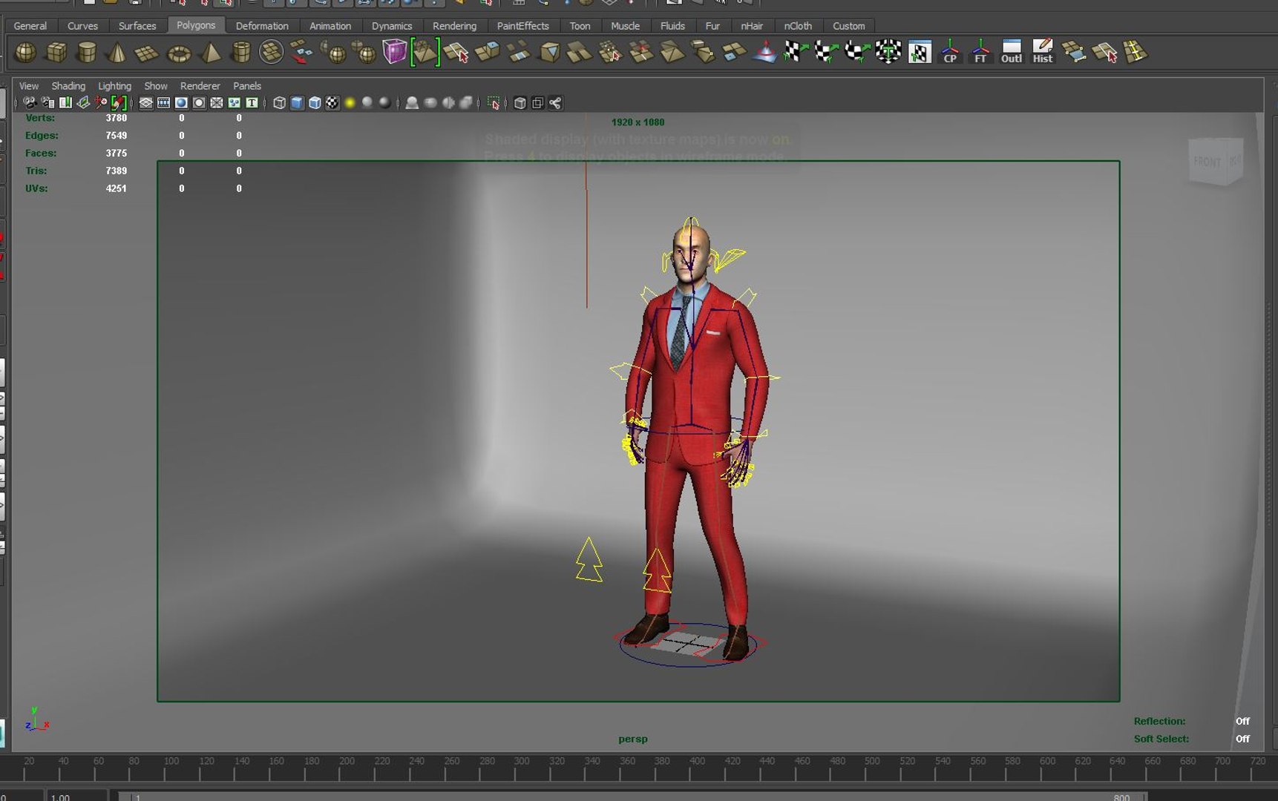Create a polygon plane from the shelf
Image resolution: width=1278 pixels, height=801 pixels.
(147, 53)
